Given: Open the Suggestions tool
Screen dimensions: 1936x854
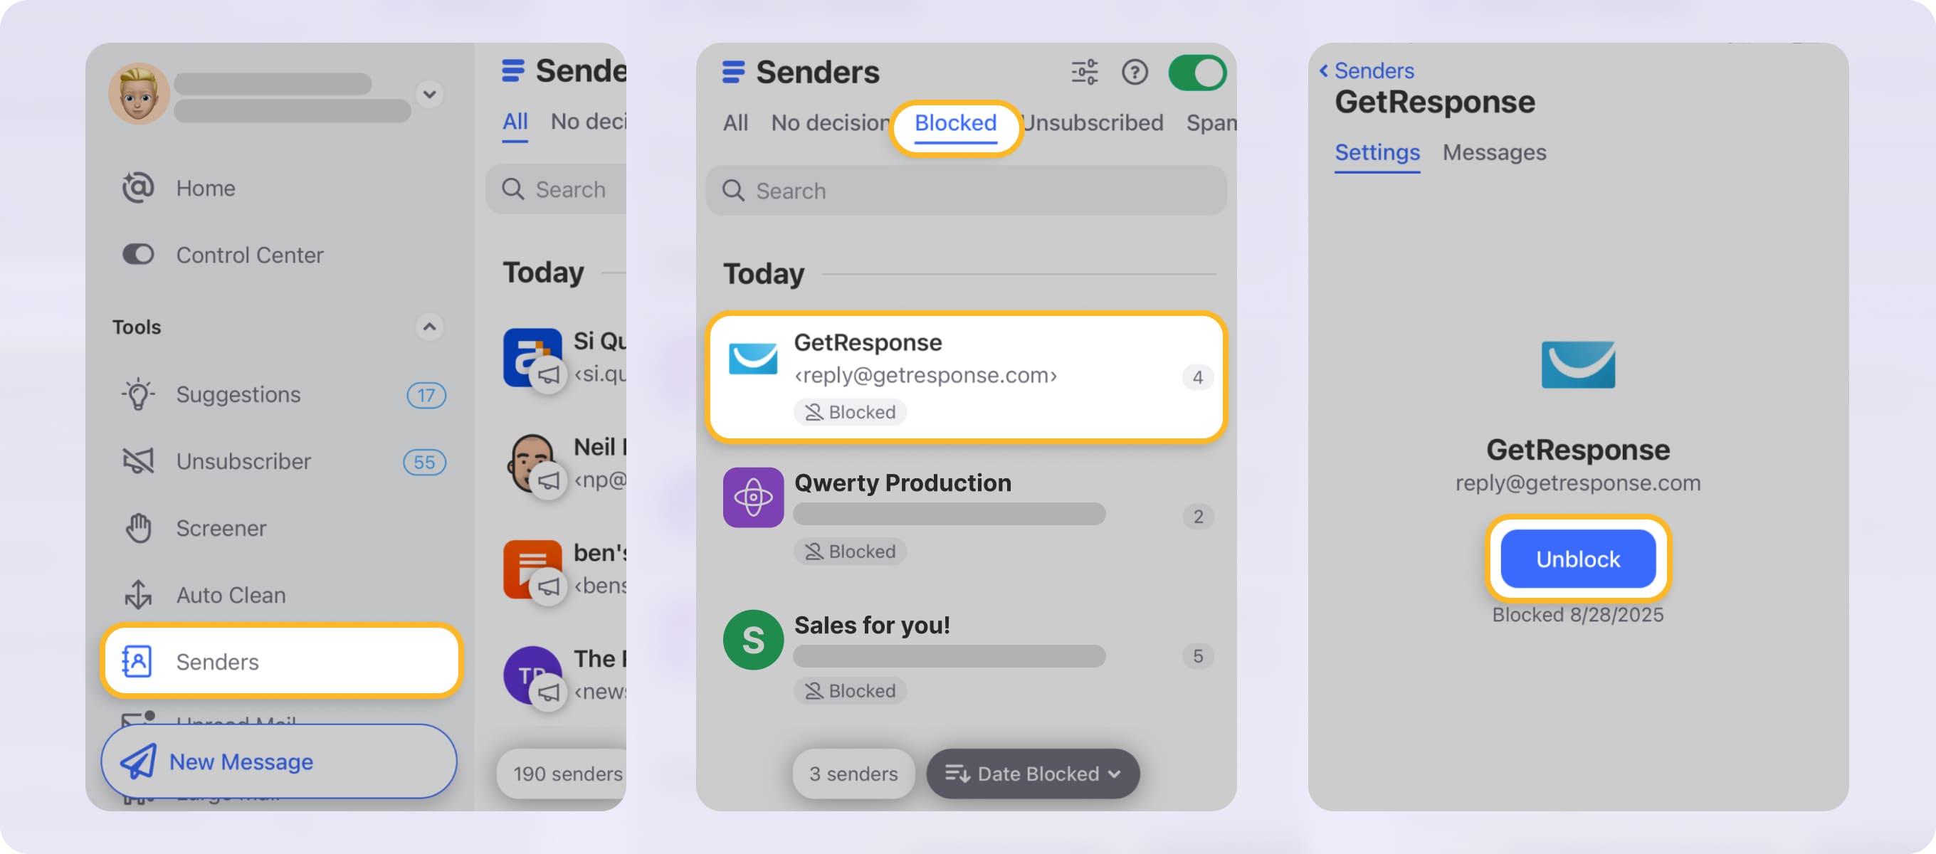Looking at the screenshot, I should (x=237, y=394).
